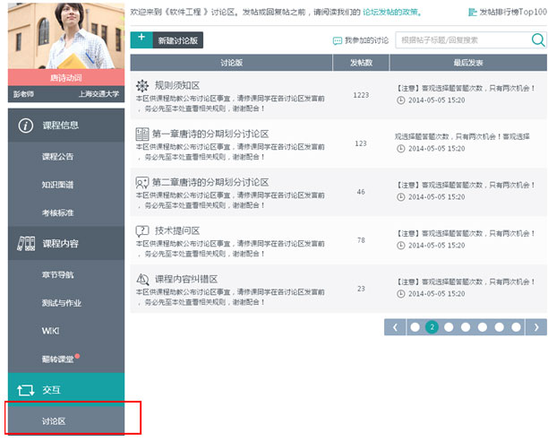
Task: Open 第二章唐诗的分期划分讨论区
Action: 210,182
